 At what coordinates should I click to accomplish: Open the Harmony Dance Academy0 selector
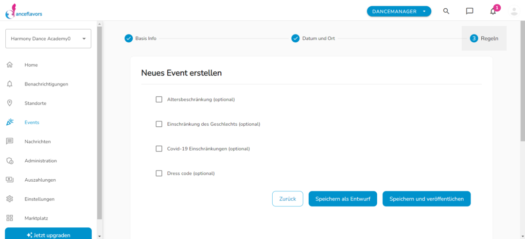point(48,38)
